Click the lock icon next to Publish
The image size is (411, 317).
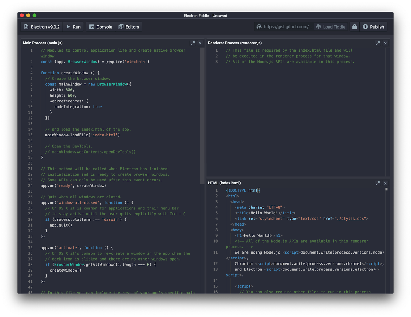[x=355, y=27]
